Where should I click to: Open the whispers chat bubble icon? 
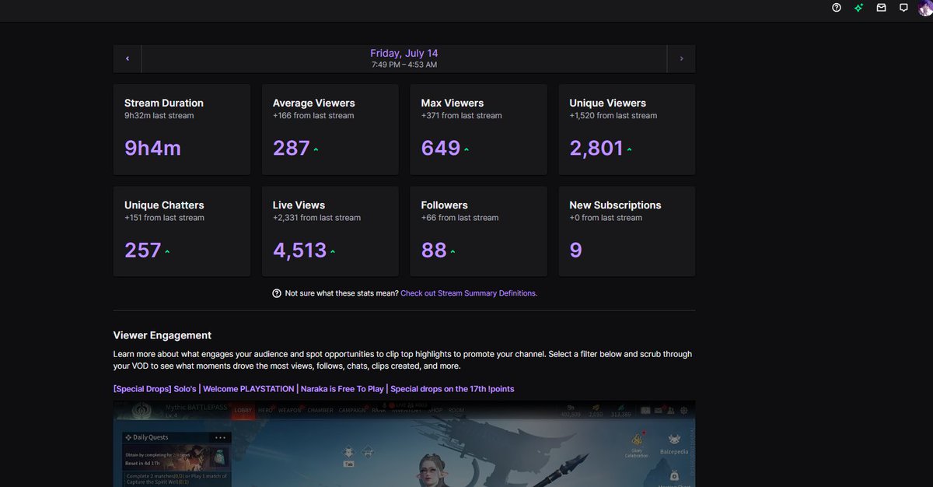pyautogui.click(x=903, y=8)
